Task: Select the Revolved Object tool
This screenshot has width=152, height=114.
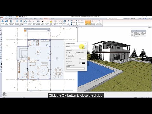Action: [80, 22]
